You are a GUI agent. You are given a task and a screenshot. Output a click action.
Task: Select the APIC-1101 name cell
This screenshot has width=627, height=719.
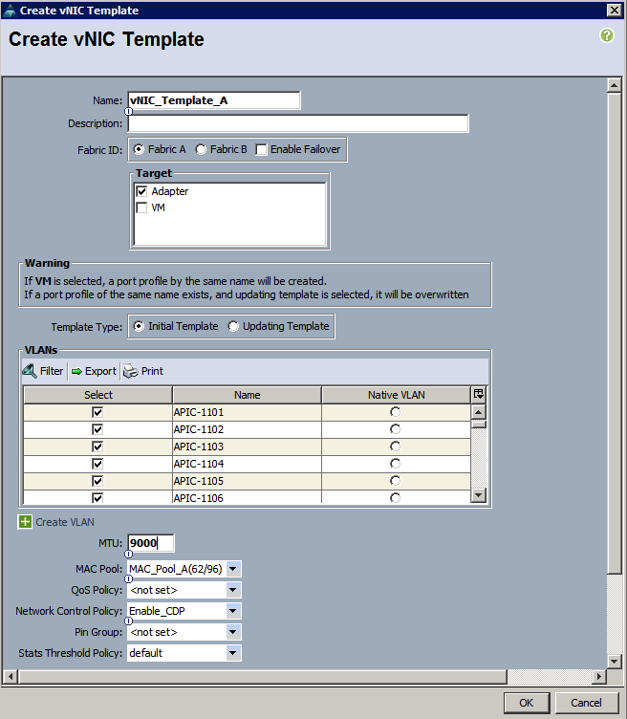click(x=247, y=412)
